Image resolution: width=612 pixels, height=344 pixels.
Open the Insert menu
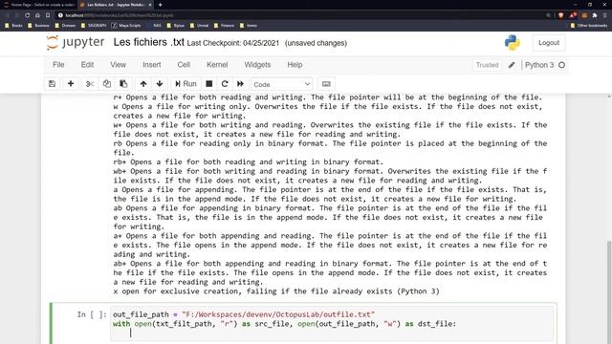pos(152,65)
